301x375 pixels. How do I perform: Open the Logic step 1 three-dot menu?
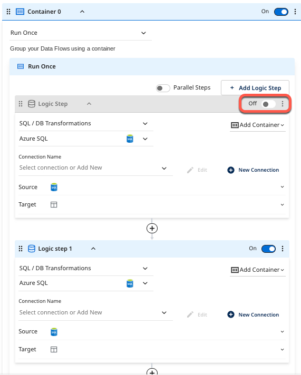pyautogui.click(x=283, y=249)
